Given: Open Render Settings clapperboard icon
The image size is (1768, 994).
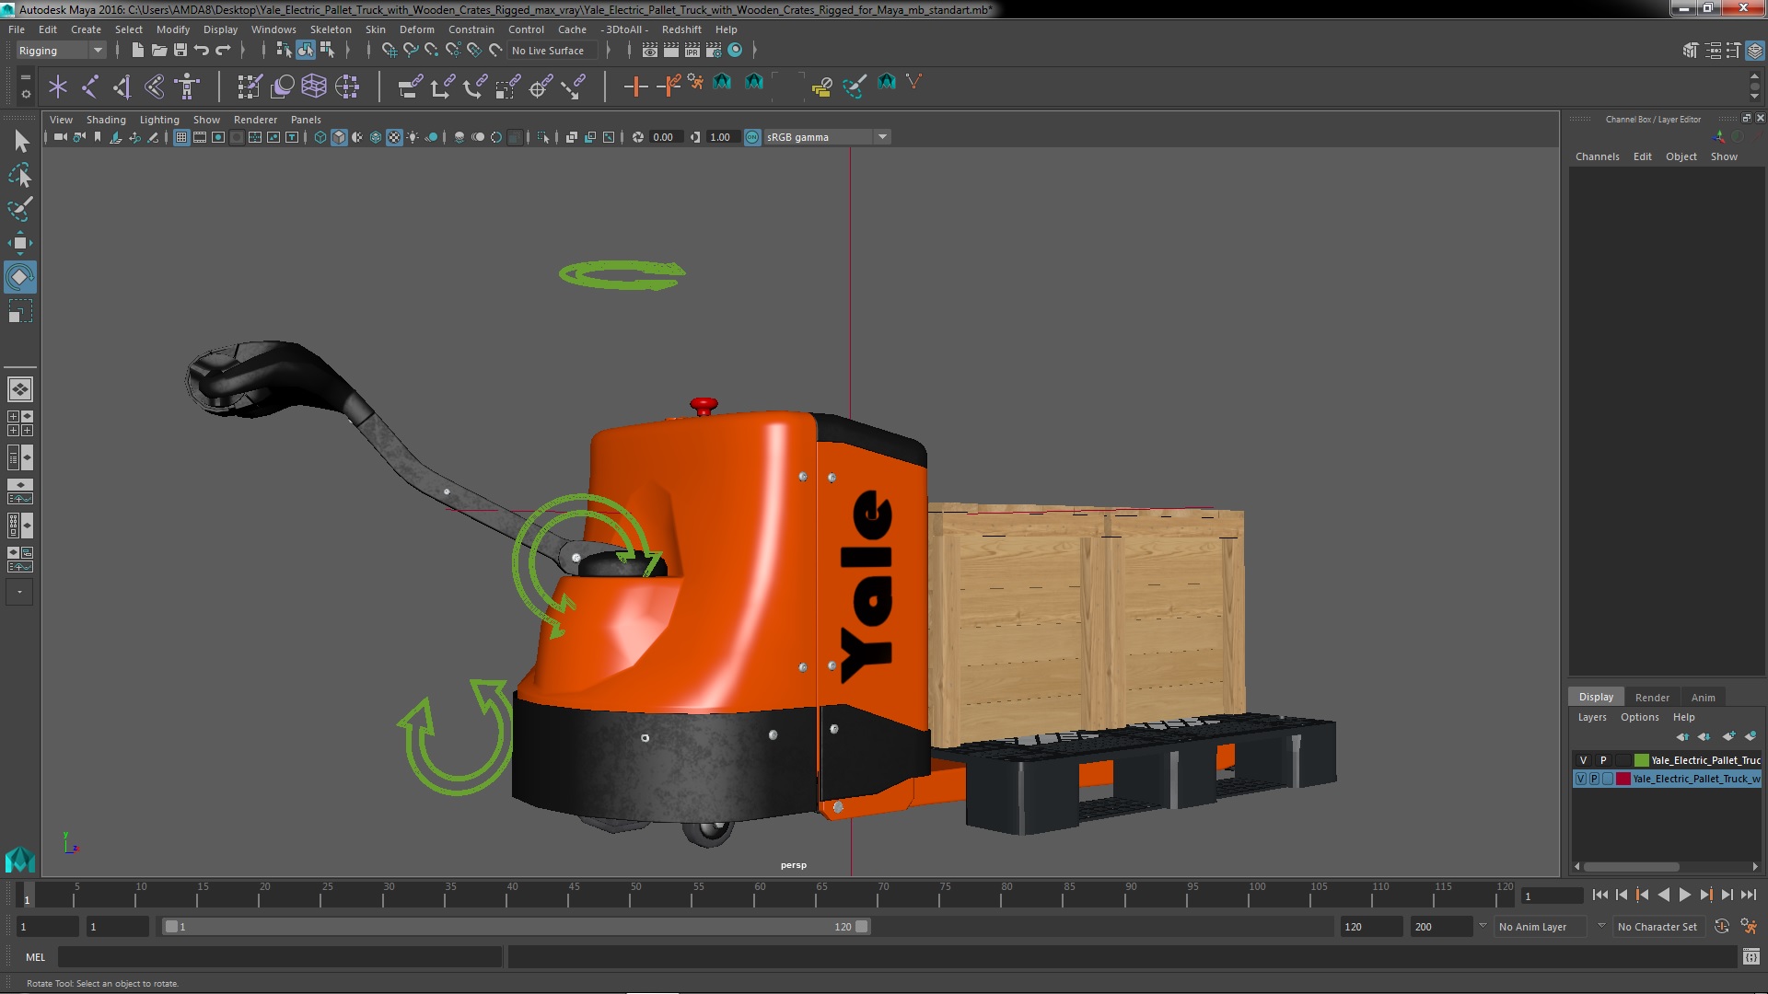Looking at the screenshot, I should (x=713, y=51).
